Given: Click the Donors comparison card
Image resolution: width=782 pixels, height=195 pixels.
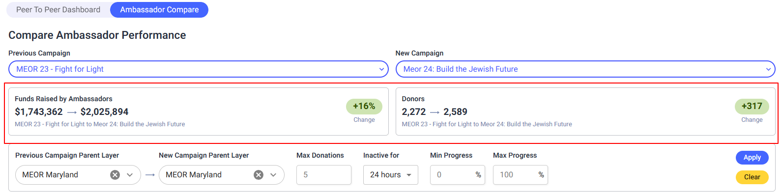Looking at the screenshot, I should pos(585,111).
